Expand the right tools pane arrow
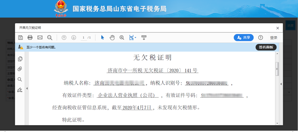 (281, 84)
